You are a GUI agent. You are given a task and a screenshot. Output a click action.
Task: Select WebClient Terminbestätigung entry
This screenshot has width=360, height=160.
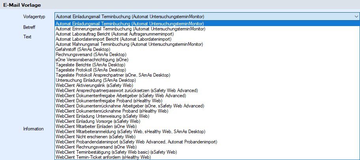tap(207, 152)
